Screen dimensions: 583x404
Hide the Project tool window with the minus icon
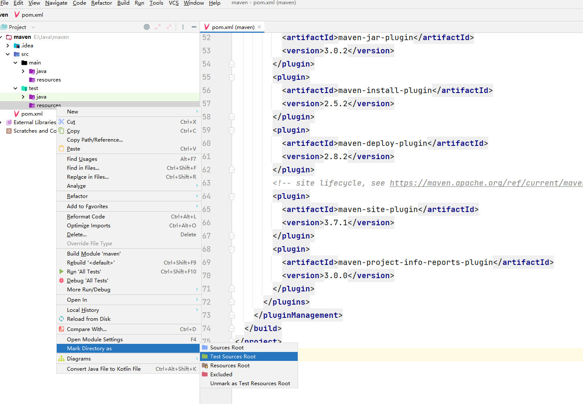coord(194,27)
